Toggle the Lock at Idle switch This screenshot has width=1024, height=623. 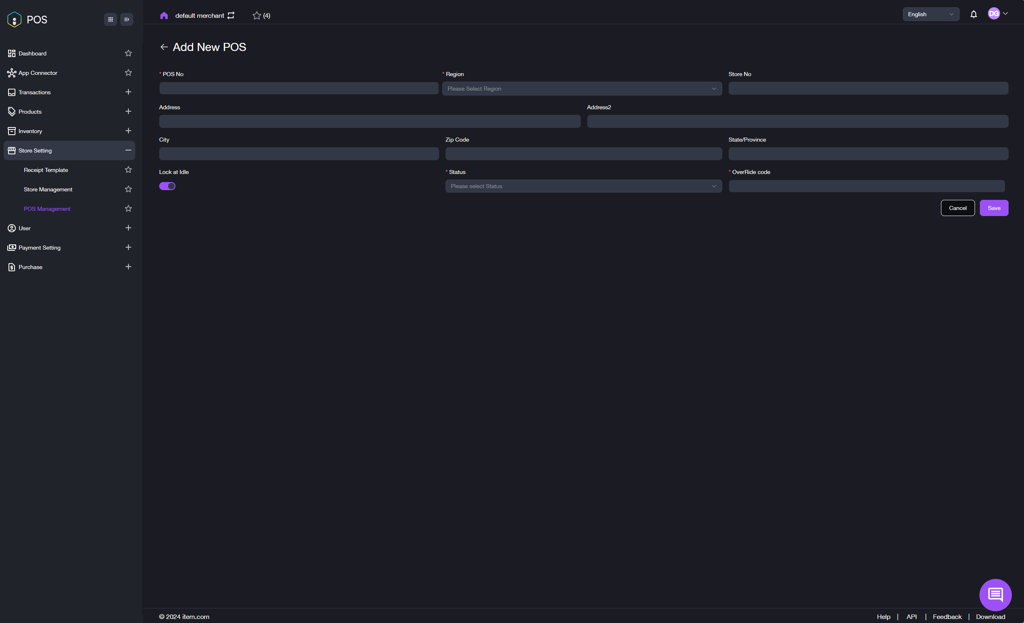click(x=167, y=186)
